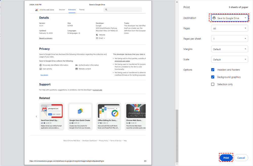
Task: Open the Send from Gmail thumbnail
Action: [x=52, y=111]
